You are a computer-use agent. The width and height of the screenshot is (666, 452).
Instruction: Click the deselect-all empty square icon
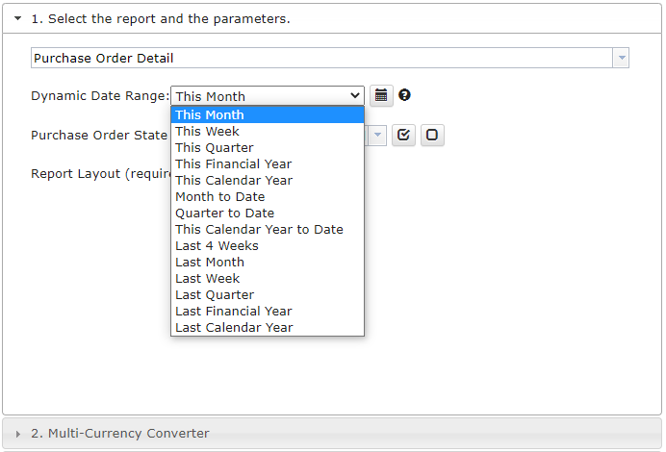click(432, 135)
